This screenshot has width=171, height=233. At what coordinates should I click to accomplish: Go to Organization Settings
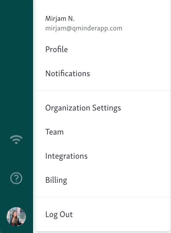tap(103, 108)
